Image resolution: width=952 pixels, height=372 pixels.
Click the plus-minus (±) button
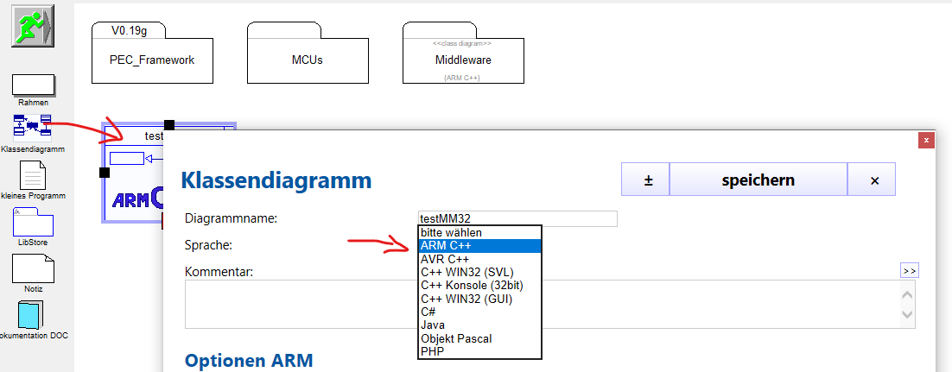tap(645, 180)
